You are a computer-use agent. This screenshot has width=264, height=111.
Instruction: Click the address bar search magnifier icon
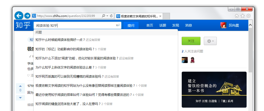103,16
